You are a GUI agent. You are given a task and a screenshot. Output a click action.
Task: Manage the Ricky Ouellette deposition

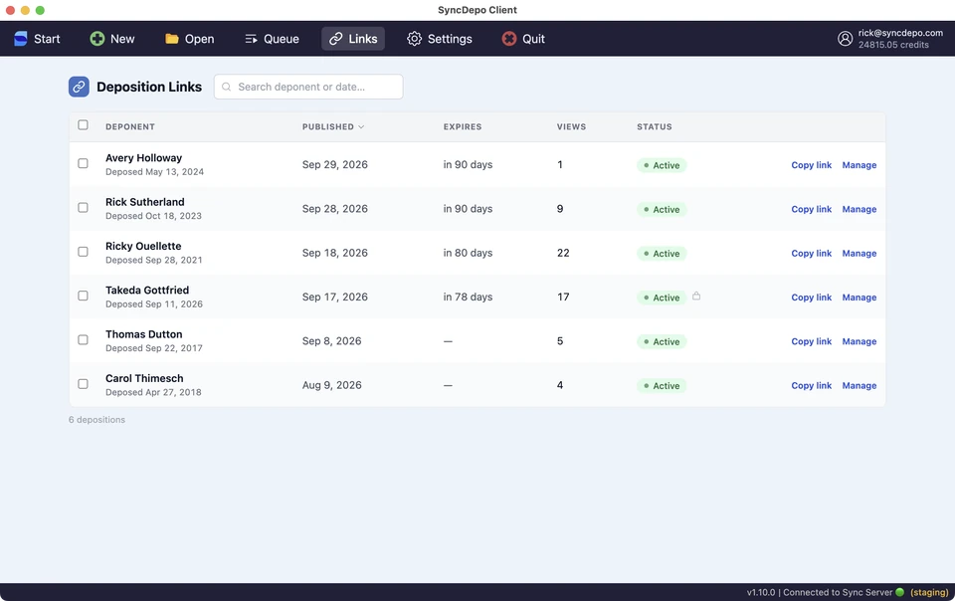(x=859, y=254)
